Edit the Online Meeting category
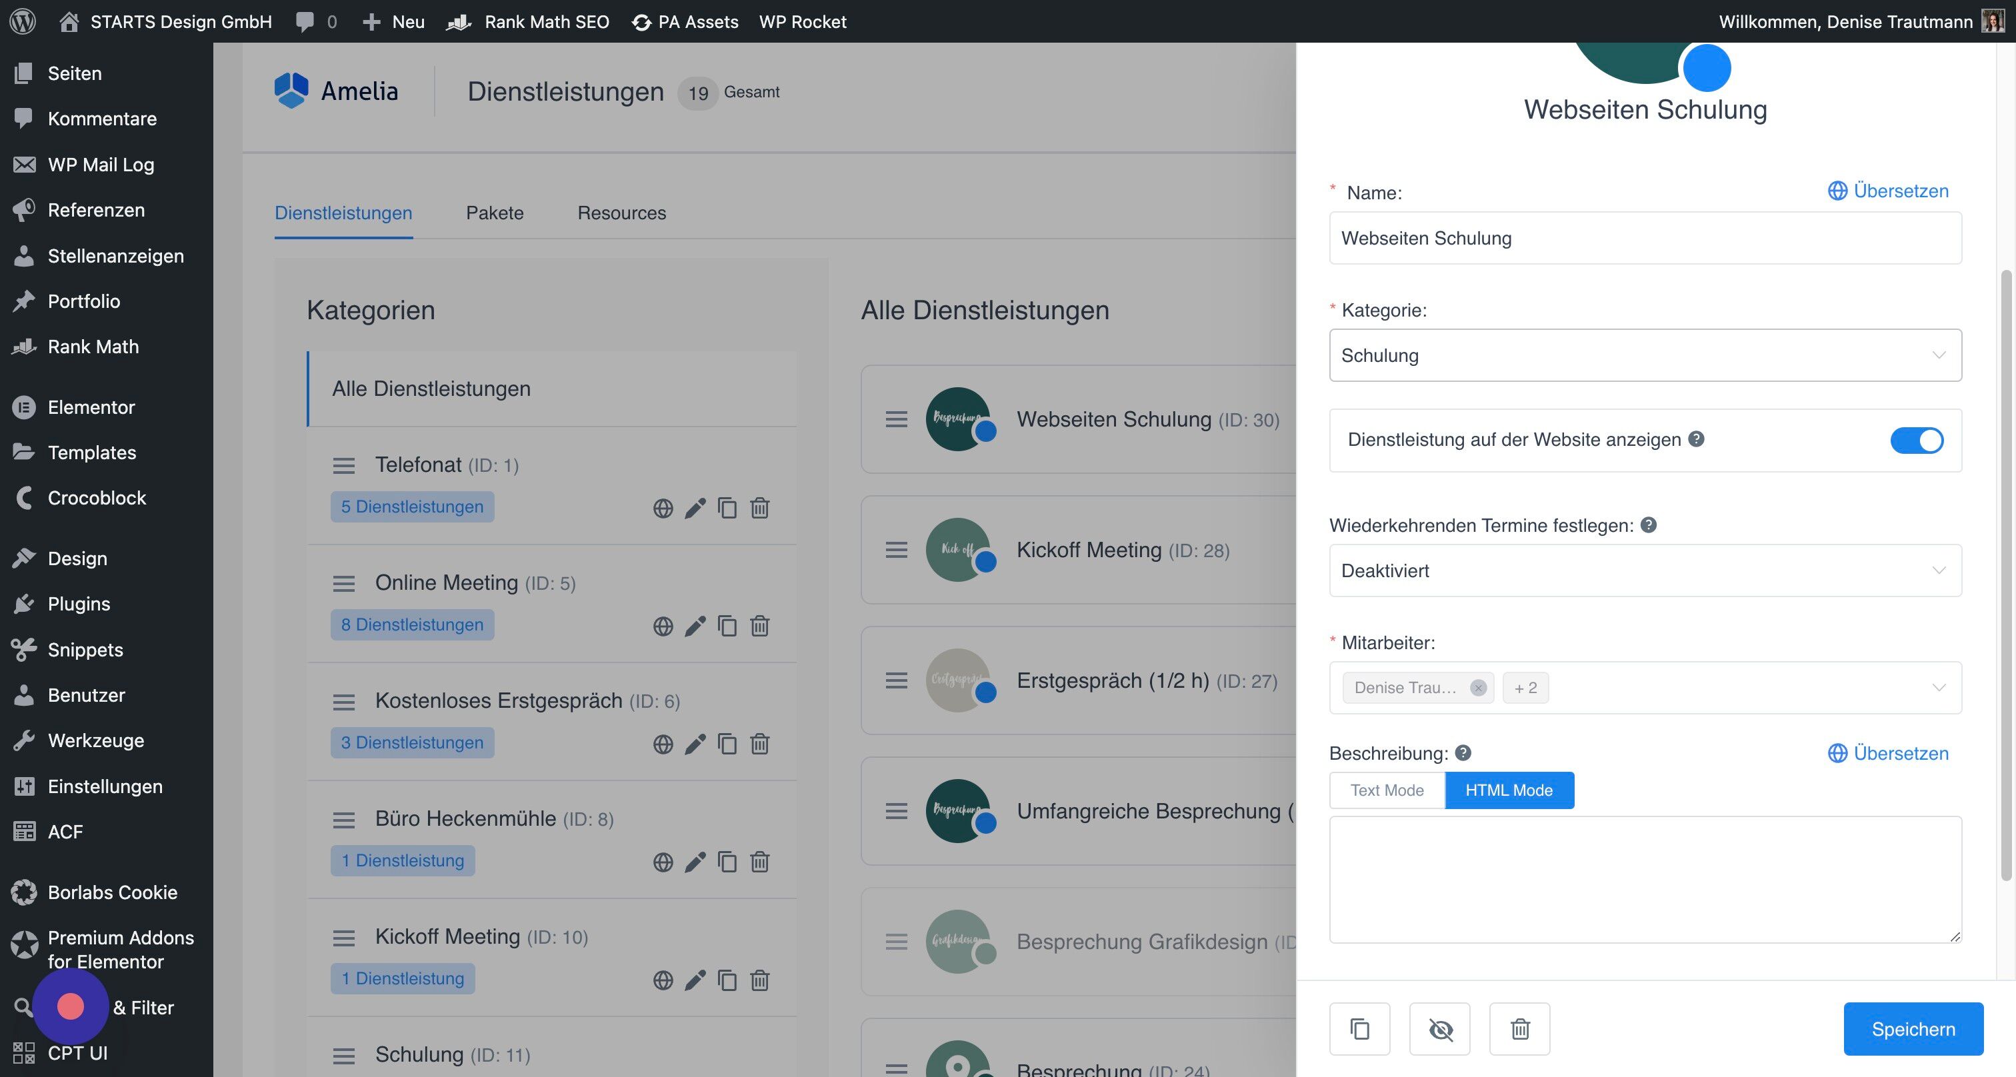 695,626
